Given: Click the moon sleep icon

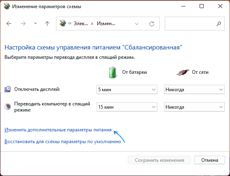Looking at the screenshot, I should click(x=8, y=107).
